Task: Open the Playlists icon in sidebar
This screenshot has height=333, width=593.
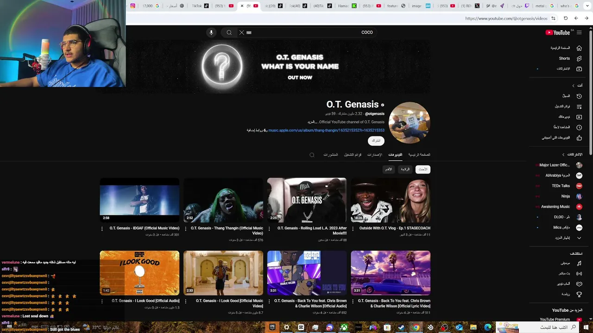Action: [x=579, y=107]
